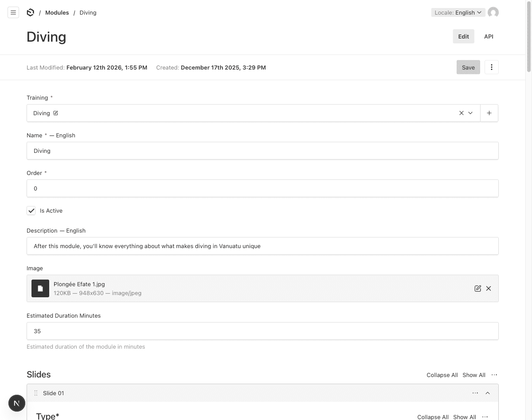Open the Training dropdown chevron
532x420 pixels.
pyautogui.click(x=471, y=113)
